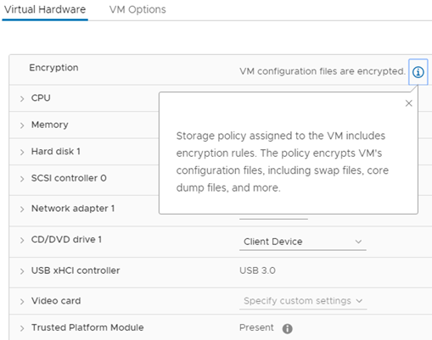Expand the CPU row

[22, 98]
